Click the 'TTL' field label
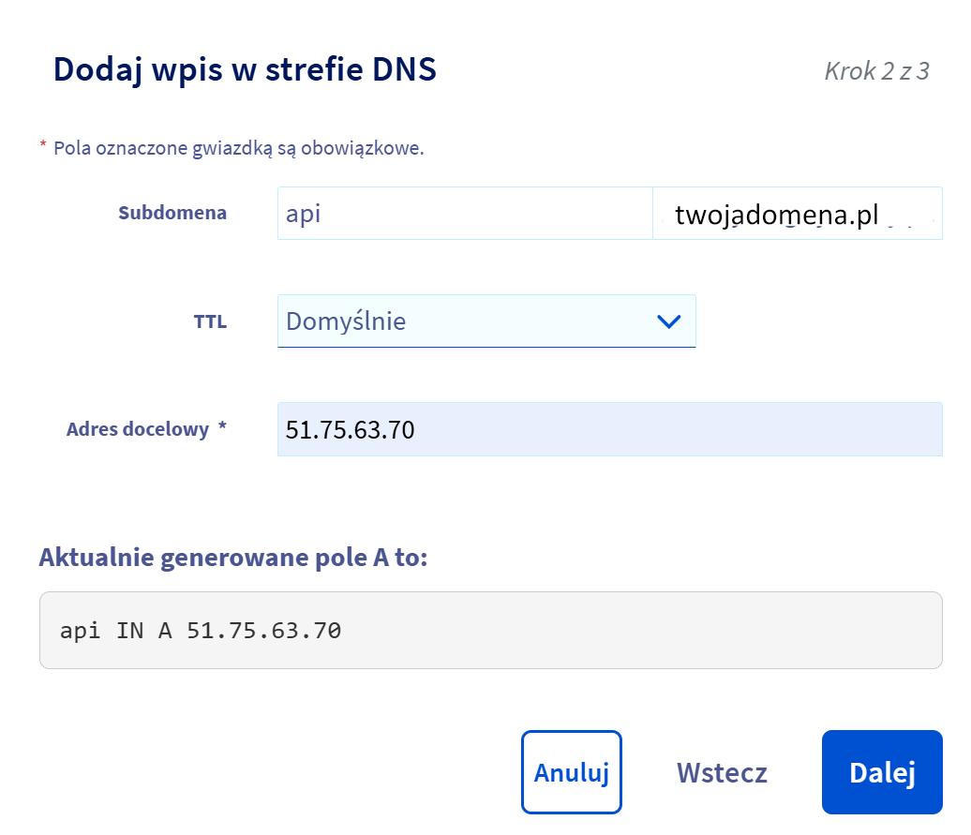The width and height of the screenshot is (971, 835). point(210,321)
